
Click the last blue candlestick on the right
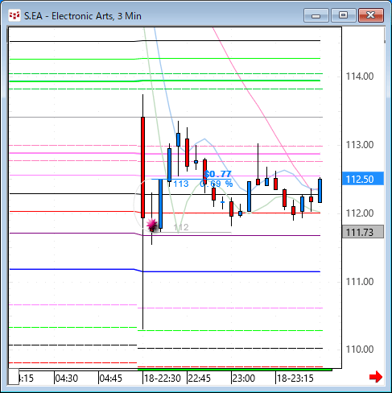[320, 191]
